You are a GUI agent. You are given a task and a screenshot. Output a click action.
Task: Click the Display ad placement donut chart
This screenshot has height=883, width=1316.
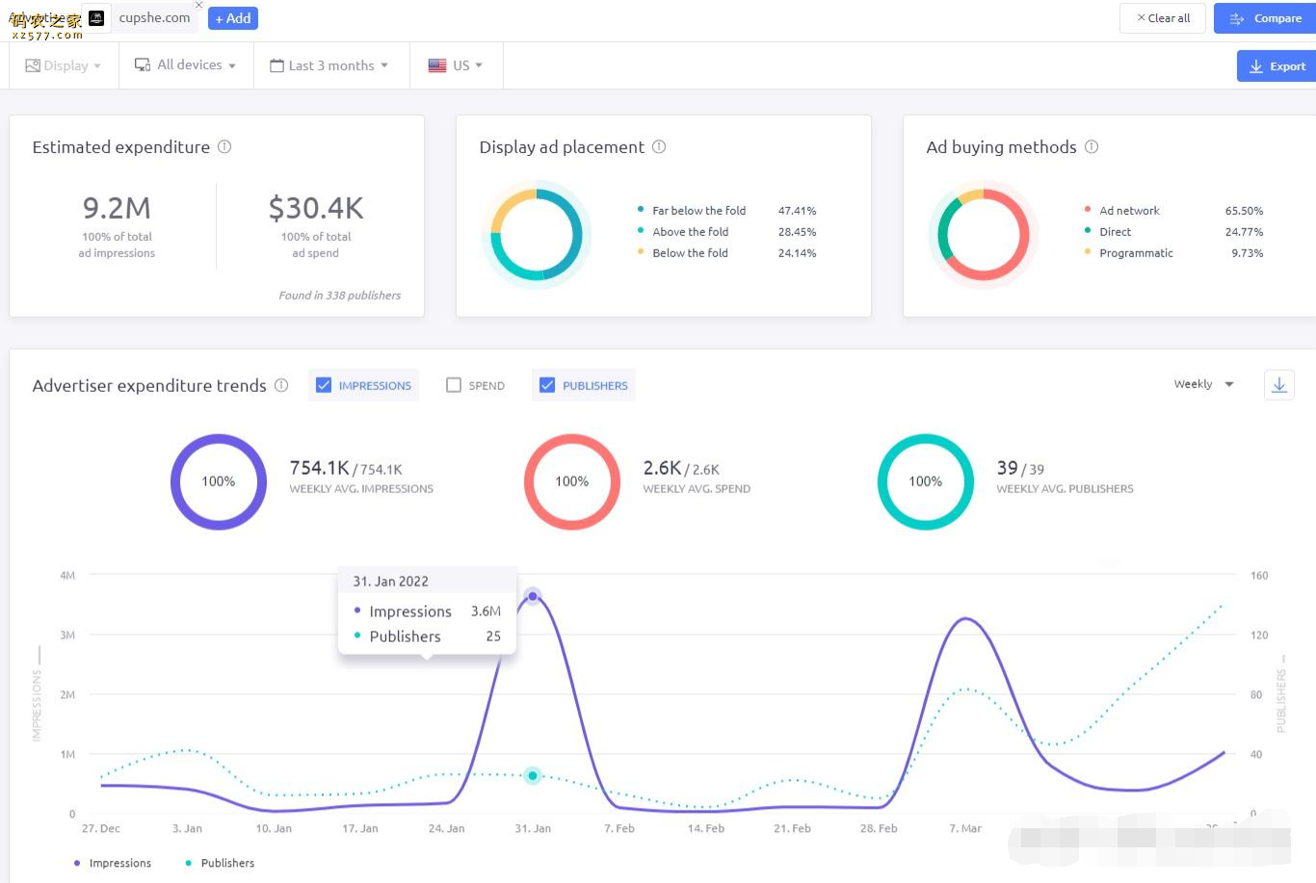point(537,234)
